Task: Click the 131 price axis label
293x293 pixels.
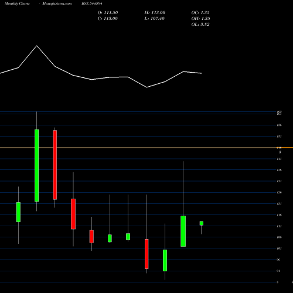Action: (x=280, y=181)
